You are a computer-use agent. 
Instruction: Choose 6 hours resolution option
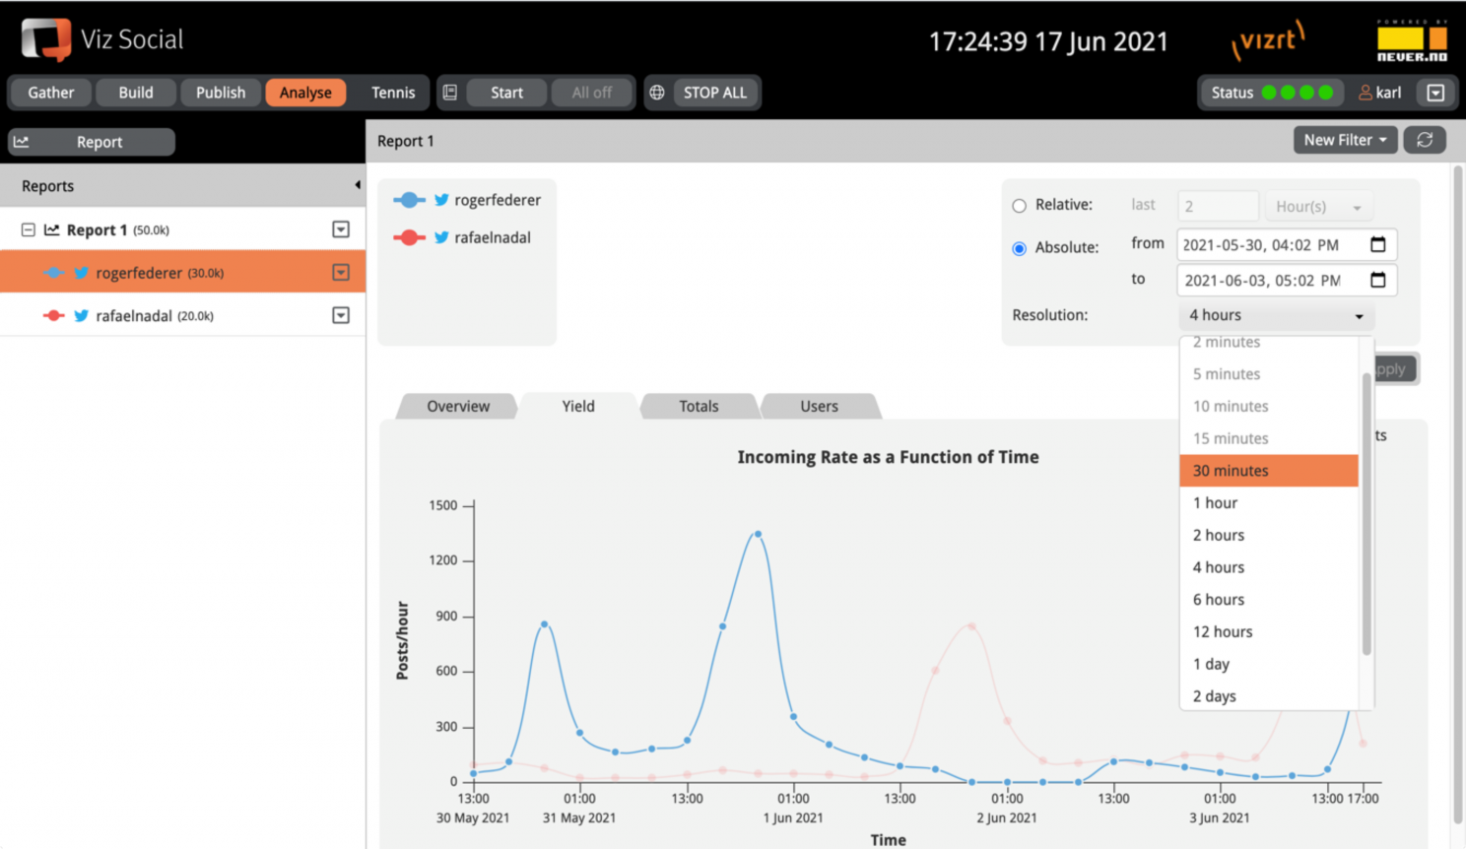coord(1269,600)
